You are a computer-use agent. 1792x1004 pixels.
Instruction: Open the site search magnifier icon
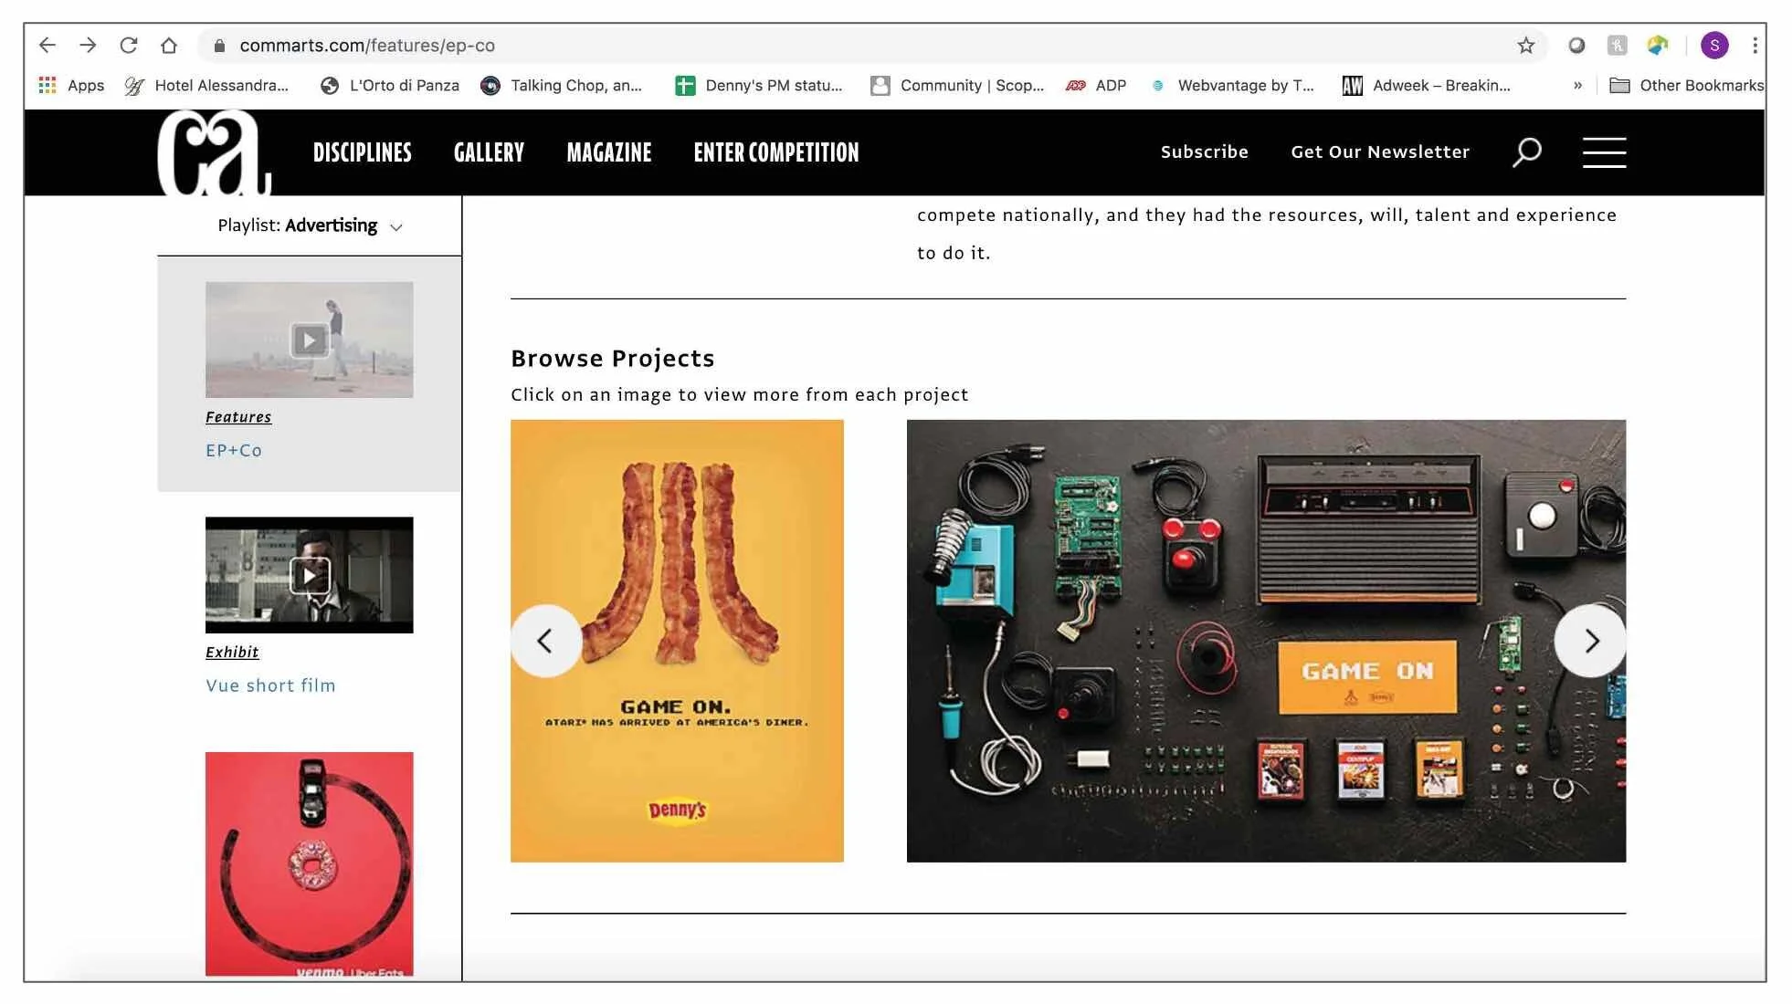1526,152
